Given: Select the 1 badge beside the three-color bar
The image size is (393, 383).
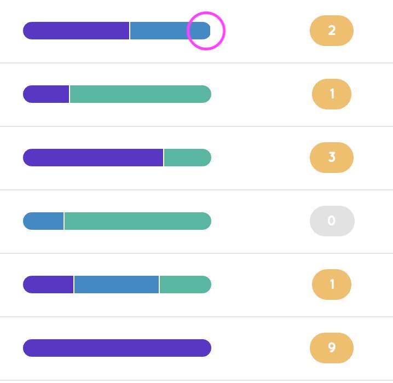Looking at the screenshot, I should pos(332,285).
